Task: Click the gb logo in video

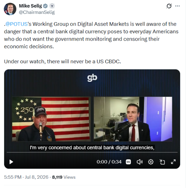Action: coord(92,78)
